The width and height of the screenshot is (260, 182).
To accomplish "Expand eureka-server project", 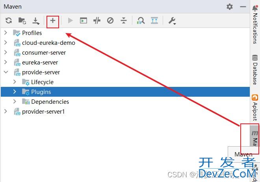I will (x=6, y=62).
